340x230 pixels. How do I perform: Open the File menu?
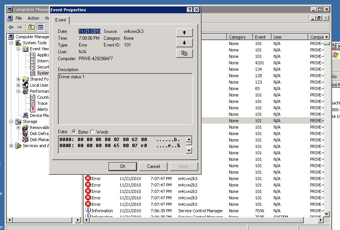(x=19, y=18)
